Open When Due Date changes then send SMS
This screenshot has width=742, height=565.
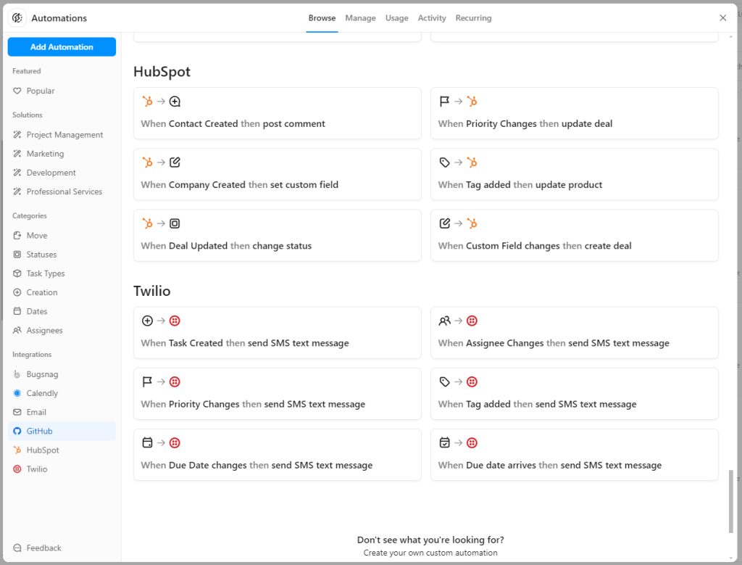click(x=278, y=455)
